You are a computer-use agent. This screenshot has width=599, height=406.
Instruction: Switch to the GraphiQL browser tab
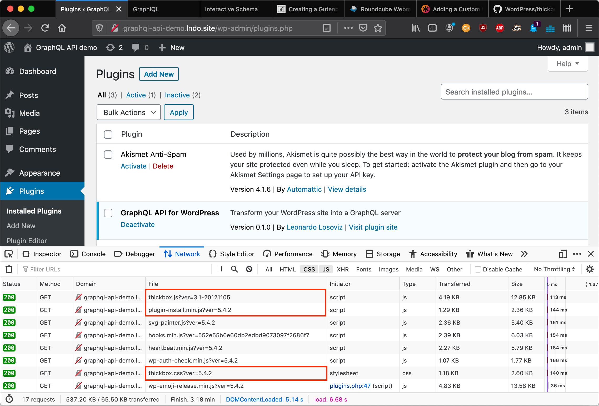tap(164, 9)
